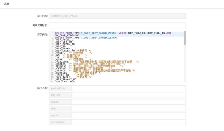
Task: Click the MSHWLW code line
Action: pos(89,66)
